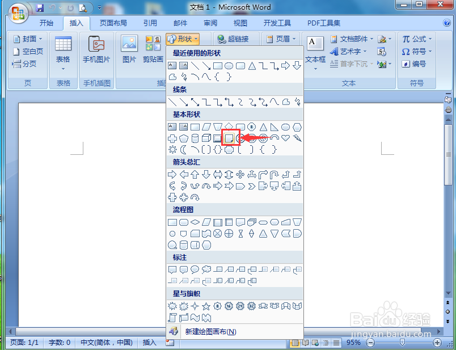Select the Can cylinder shape in 基本形状
Screen dimensions: 456x350
tap(195, 138)
